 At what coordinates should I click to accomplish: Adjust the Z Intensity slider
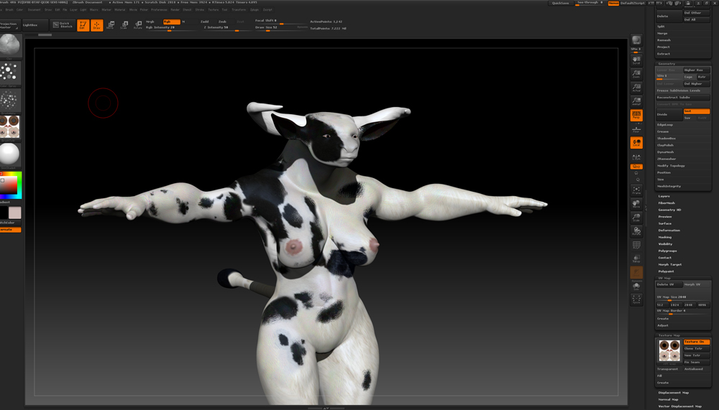click(x=216, y=27)
